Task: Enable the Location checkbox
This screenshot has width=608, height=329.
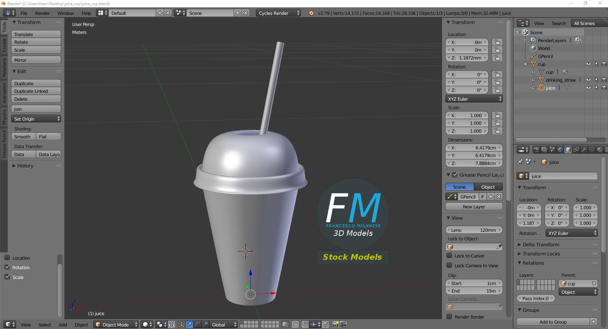Action: click(7, 258)
